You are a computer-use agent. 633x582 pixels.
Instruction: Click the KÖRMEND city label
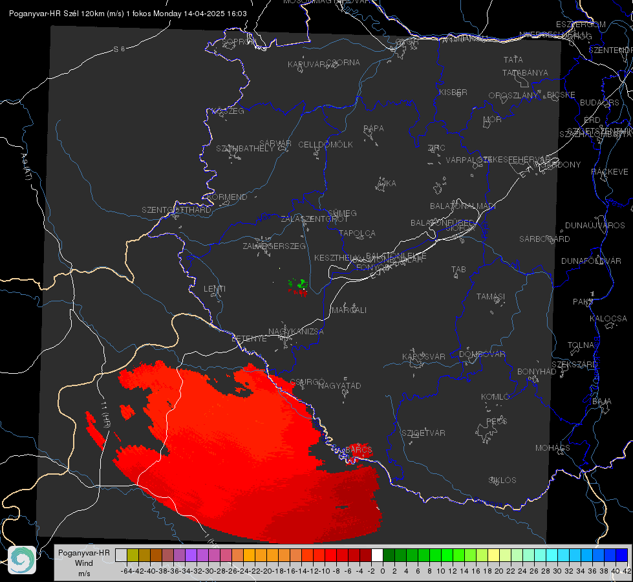pos(227,197)
